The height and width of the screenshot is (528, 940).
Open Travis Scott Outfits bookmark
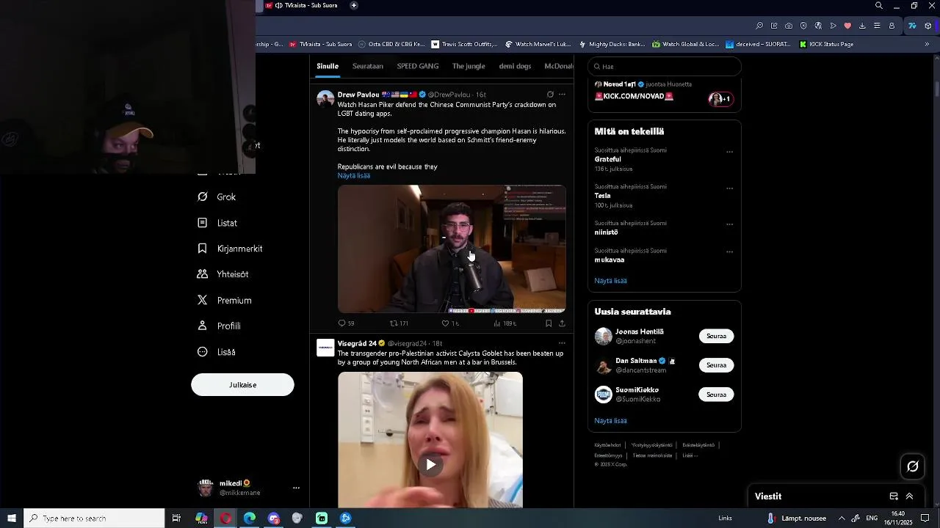(464, 44)
